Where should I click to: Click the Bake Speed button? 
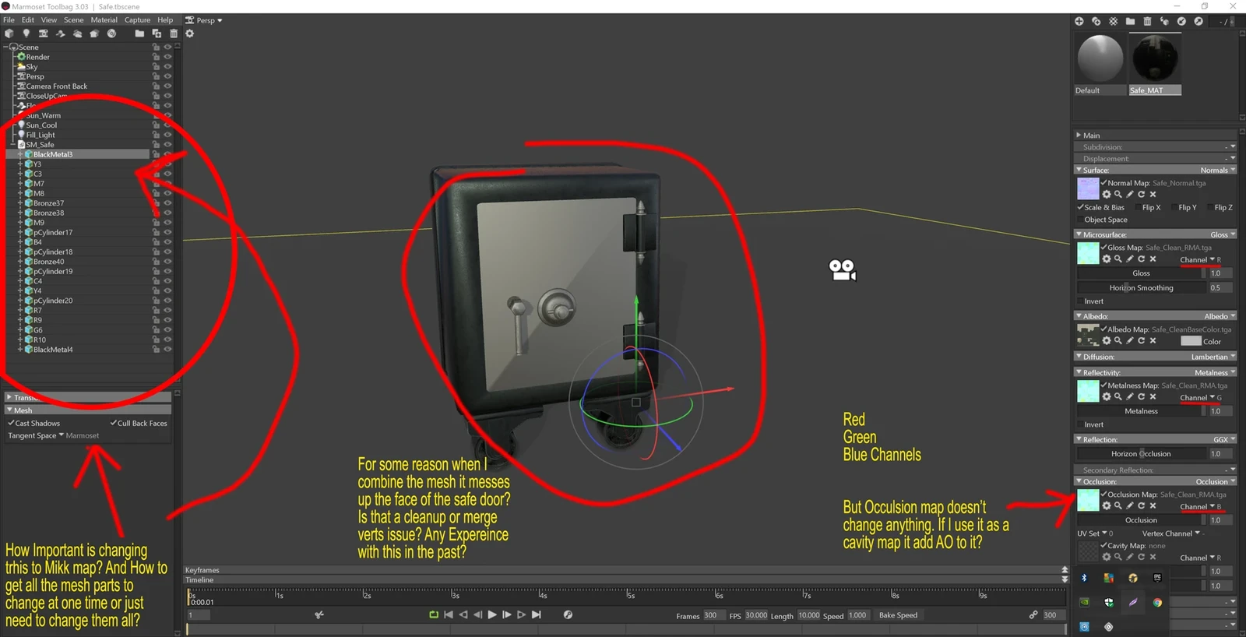tap(898, 615)
